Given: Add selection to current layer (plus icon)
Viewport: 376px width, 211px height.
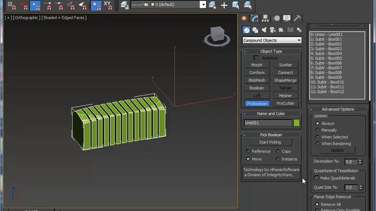Looking at the screenshot, I should pos(224,5).
